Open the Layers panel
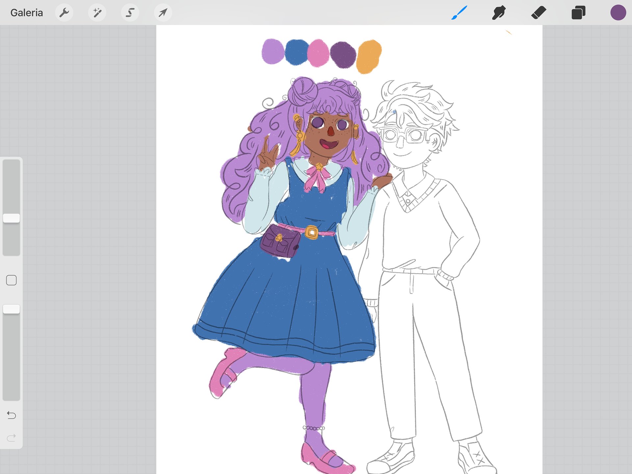Screen dimensions: 632x474 tap(578, 13)
